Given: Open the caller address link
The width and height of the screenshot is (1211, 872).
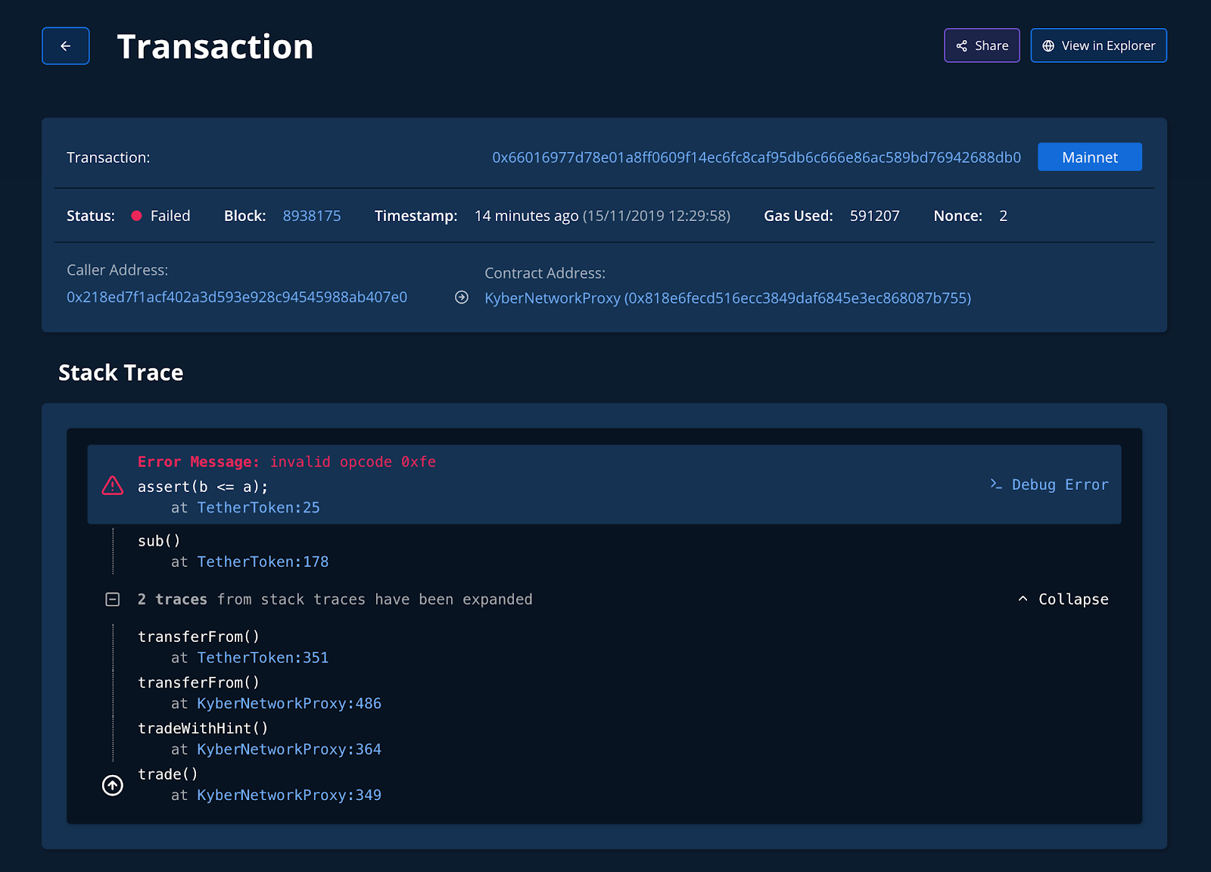Looking at the screenshot, I should point(237,297).
